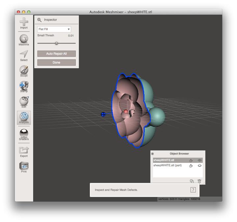The image size is (237, 222).
Task: Adjust the Small Thresh slider handle
Action: click(56, 43)
